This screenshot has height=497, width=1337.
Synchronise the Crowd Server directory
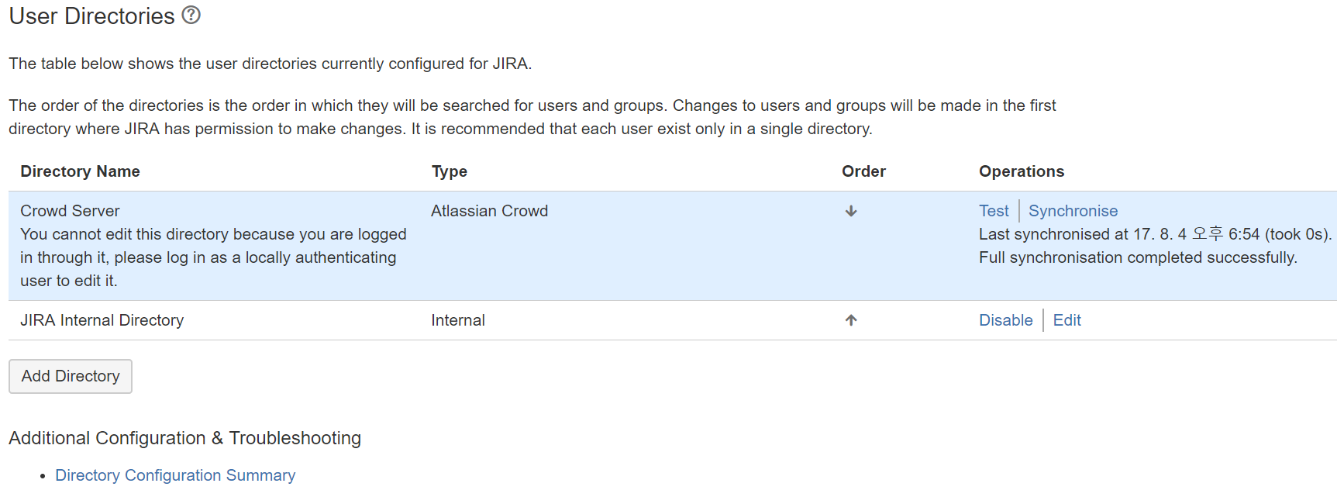click(x=1073, y=211)
